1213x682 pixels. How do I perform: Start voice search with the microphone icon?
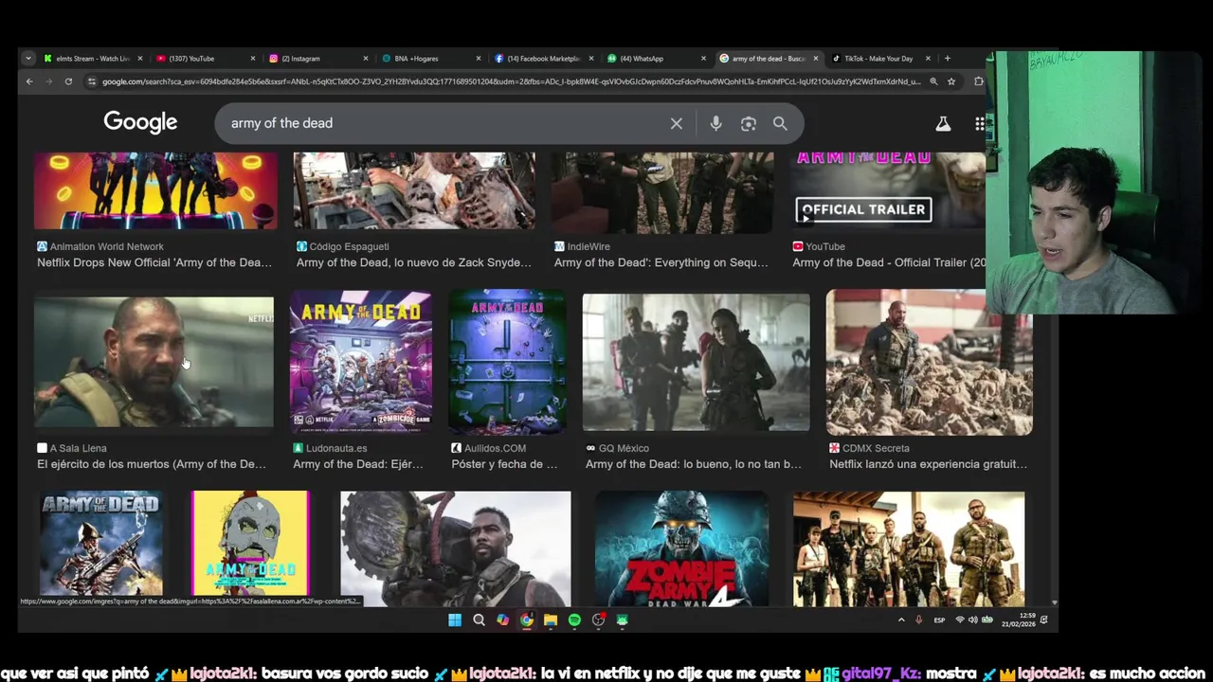click(x=715, y=123)
